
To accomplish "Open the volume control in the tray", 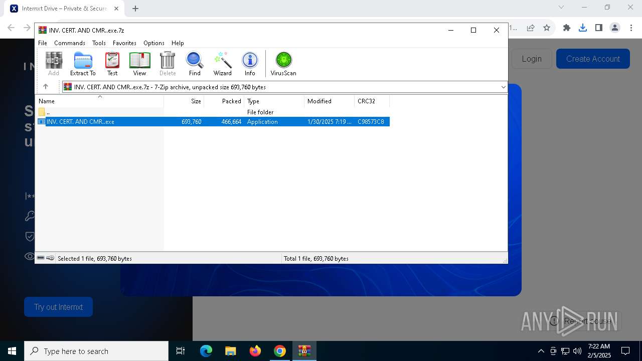I will tap(577, 351).
